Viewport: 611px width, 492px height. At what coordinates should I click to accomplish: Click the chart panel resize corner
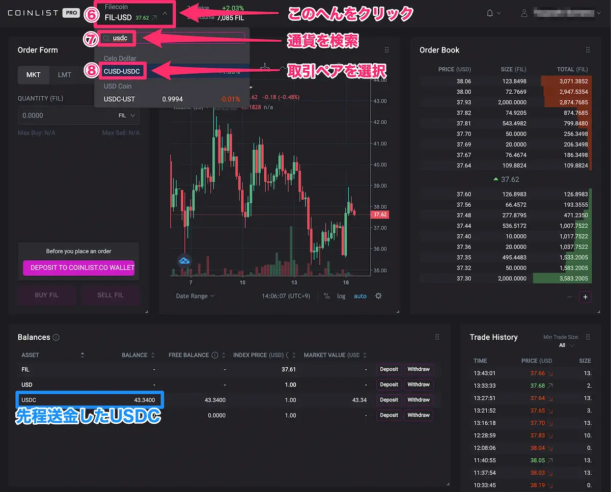point(398,311)
